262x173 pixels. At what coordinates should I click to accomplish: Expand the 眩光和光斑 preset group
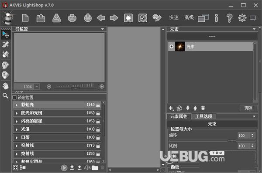coord(17,113)
